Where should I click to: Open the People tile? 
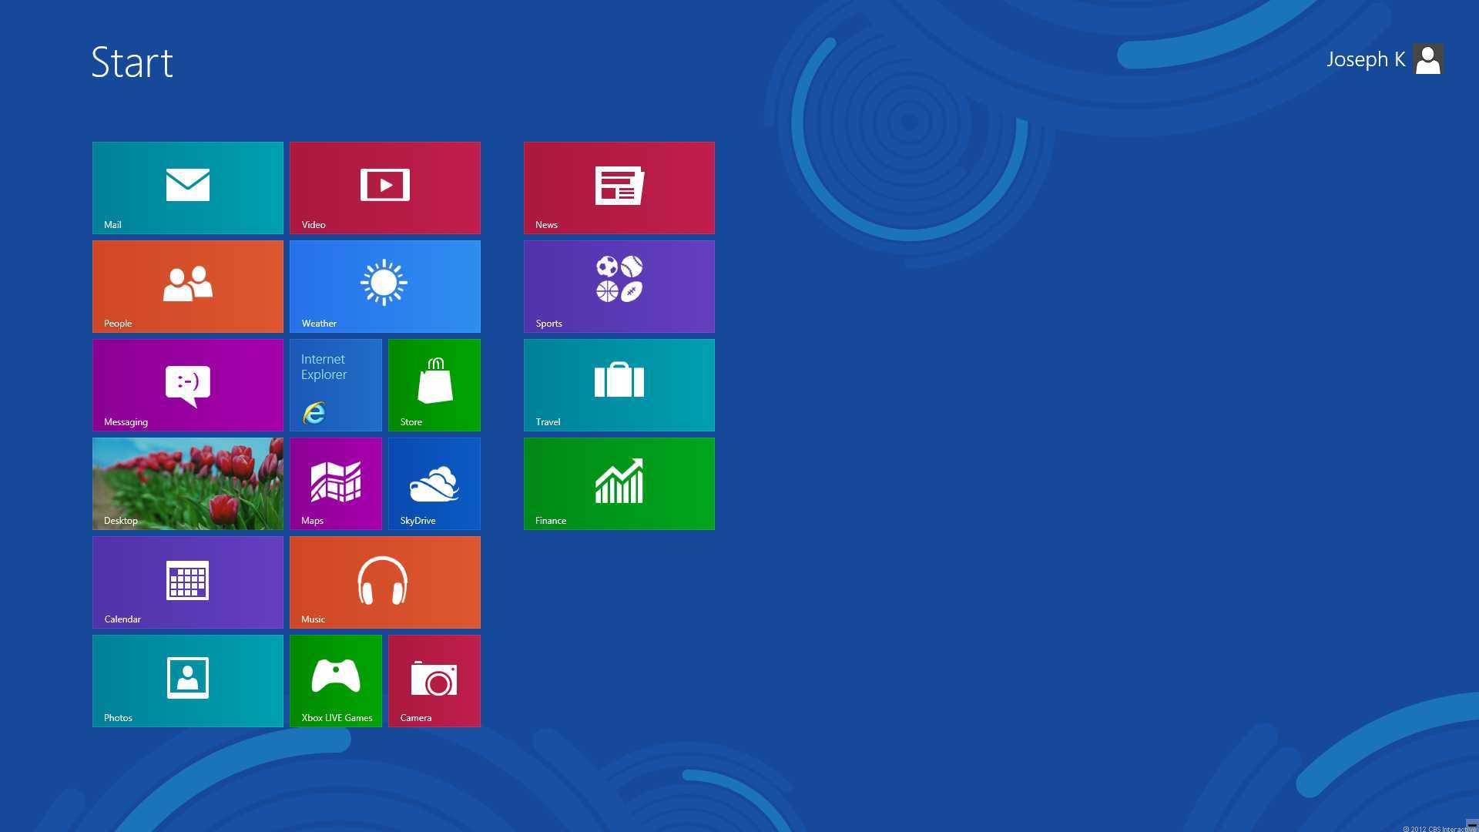[x=188, y=287]
